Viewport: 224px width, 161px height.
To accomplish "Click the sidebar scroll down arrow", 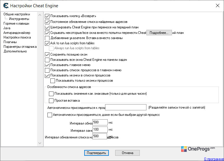I will 40,143.
